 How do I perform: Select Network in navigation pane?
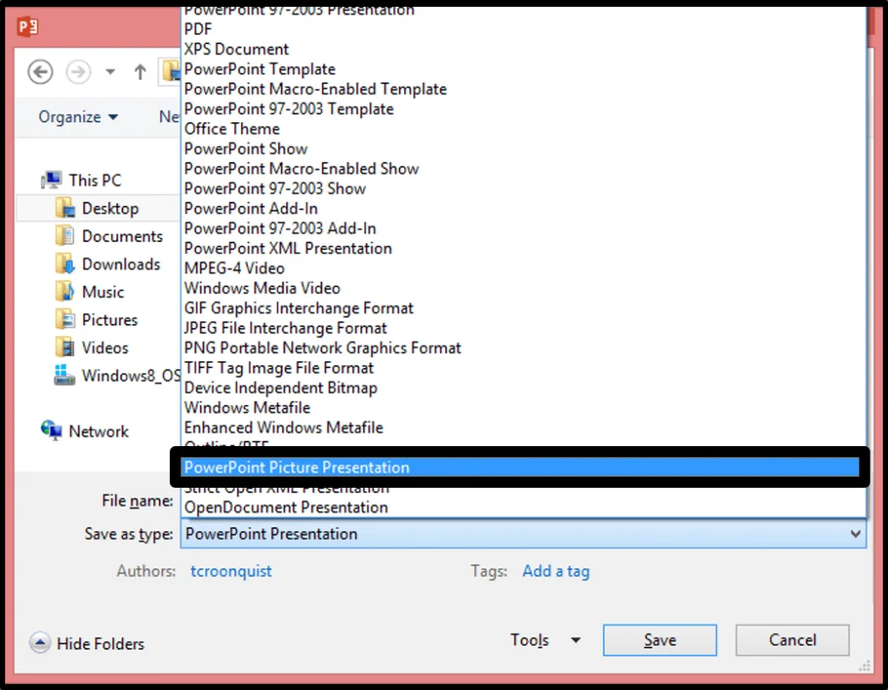click(x=99, y=431)
